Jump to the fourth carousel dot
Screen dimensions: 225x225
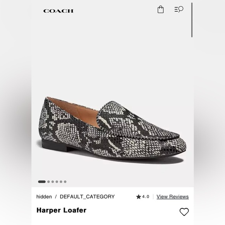[57, 182]
